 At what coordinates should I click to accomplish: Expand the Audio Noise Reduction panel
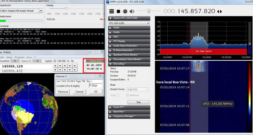pyautogui.click(x=129, y=46)
